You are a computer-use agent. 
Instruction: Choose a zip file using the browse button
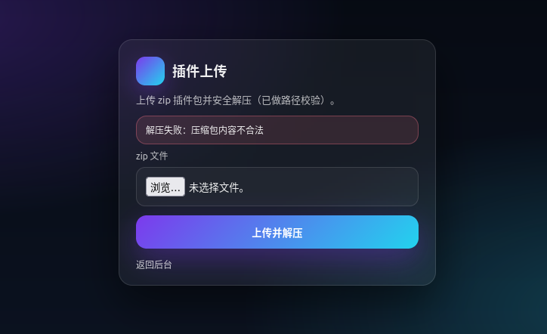point(165,187)
